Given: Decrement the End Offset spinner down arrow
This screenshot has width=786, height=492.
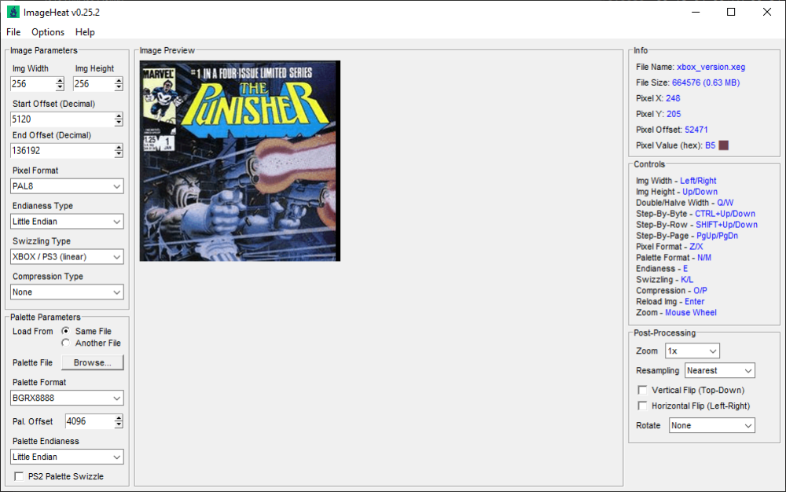Looking at the screenshot, I should [x=119, y=154].
